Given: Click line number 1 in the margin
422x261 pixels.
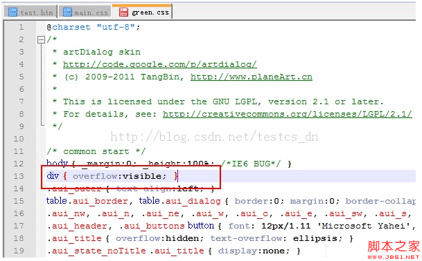Looking at the screenshot, I should [x=21, y=27].
